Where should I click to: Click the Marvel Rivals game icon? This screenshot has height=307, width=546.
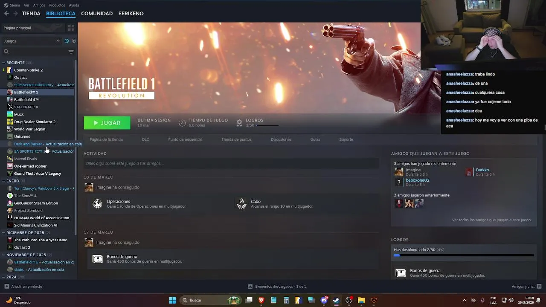point(10,159)
